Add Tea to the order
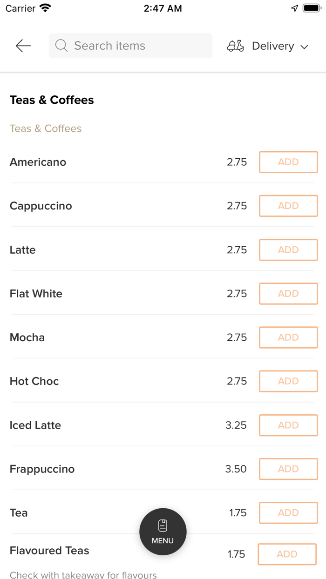Image resolution: width=326 pixels, height=579 pixels. point(288,512)
